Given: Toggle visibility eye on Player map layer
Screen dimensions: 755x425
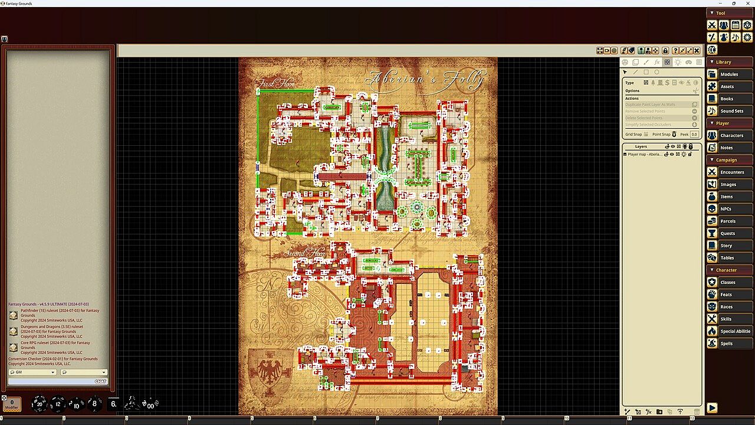Looking at the screenshot, I should point(672,154).
